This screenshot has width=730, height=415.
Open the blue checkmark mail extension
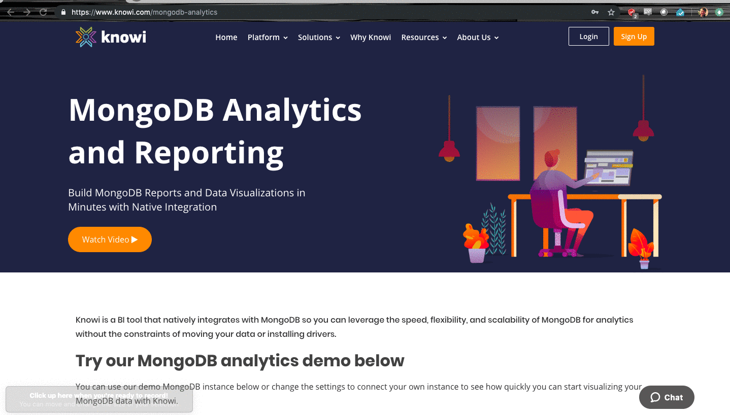(680, 12)
